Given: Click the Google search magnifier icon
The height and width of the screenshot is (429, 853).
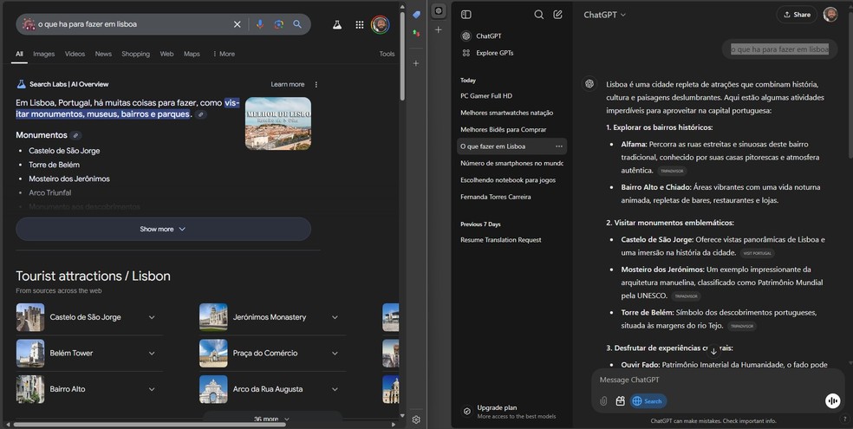Looking at the screenshot, I should (x=297, y=24).
